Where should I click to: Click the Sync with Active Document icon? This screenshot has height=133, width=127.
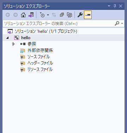[x=54, y=15]
